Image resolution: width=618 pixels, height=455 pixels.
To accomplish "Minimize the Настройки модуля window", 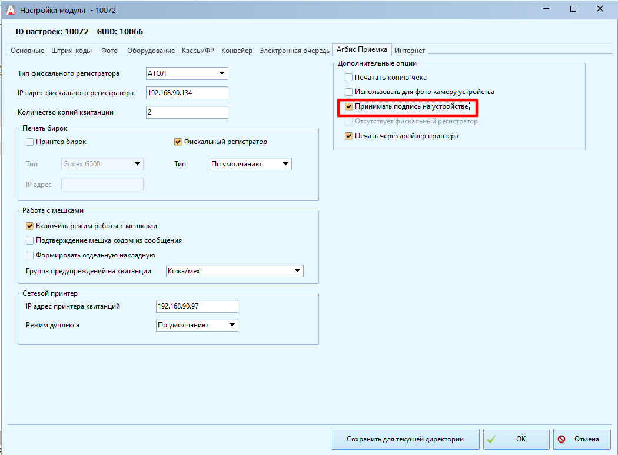I will (x=546, y=9).
